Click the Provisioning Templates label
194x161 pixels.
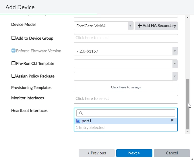tap(31, 88)
